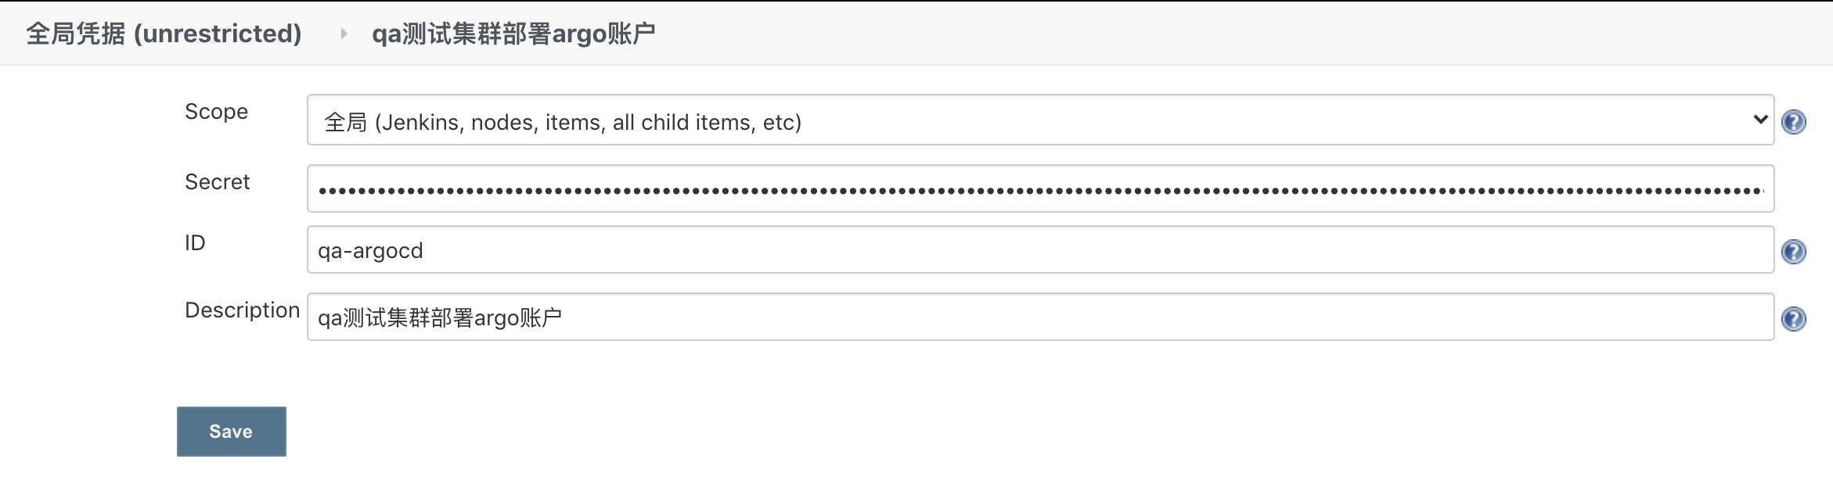Expand the breadcrumb menu after 全局凭据
Viewport: 1833px width, 502px height.
[344, 34]
